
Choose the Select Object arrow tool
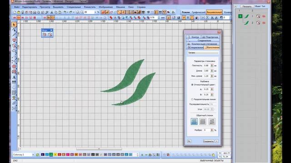14,25
